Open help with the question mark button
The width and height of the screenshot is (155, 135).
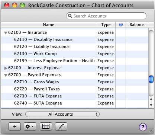click(x=143, y=127)
